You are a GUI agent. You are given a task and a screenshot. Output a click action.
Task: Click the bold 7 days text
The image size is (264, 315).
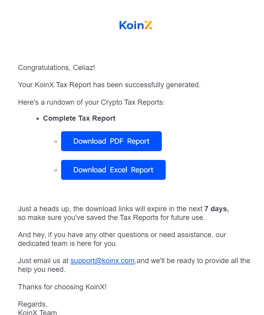point(217,209)
